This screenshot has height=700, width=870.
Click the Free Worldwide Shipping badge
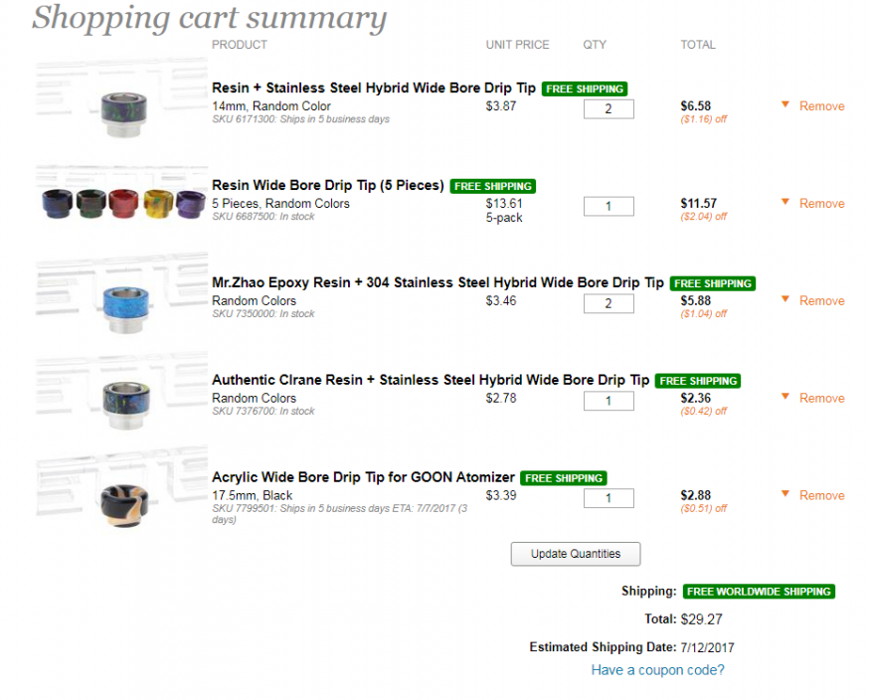759,592
